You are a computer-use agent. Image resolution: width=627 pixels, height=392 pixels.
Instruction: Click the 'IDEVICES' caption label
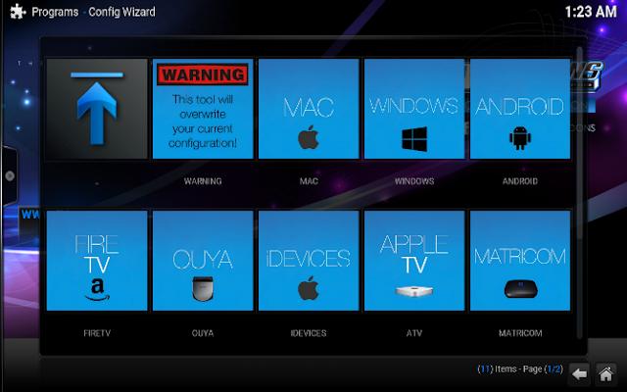pyautogui.click(x=309, y=333)
